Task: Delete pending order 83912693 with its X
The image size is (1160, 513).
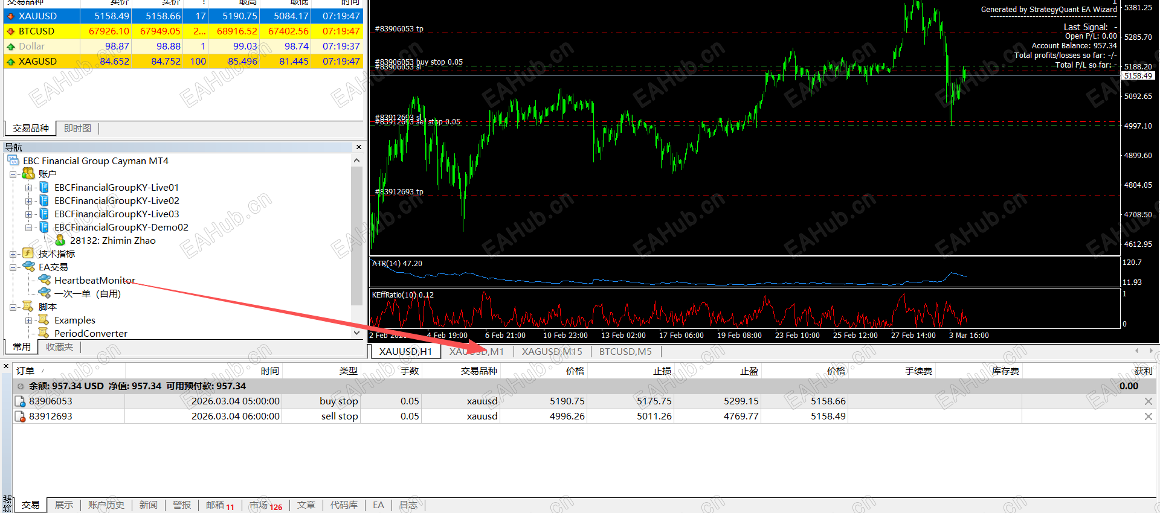Action: click(1149, 416)
